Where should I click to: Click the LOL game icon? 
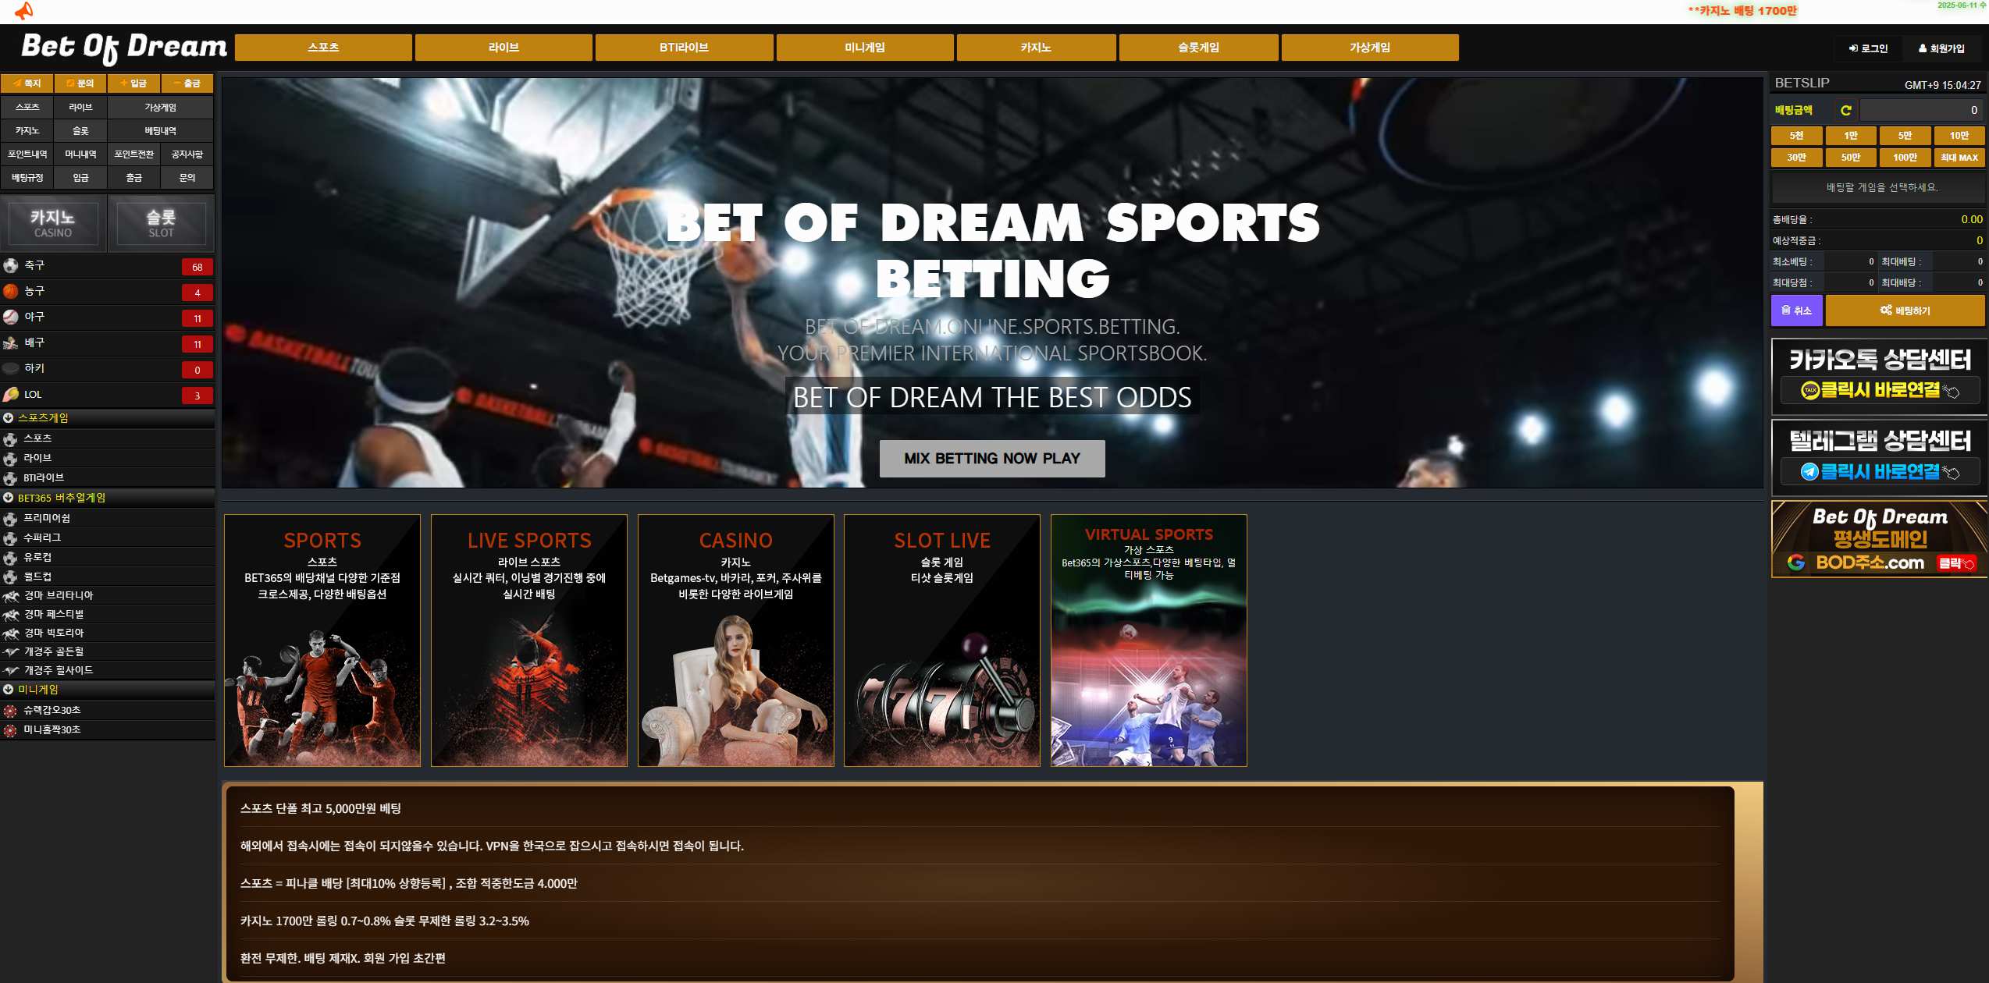[x=11, y=395]
